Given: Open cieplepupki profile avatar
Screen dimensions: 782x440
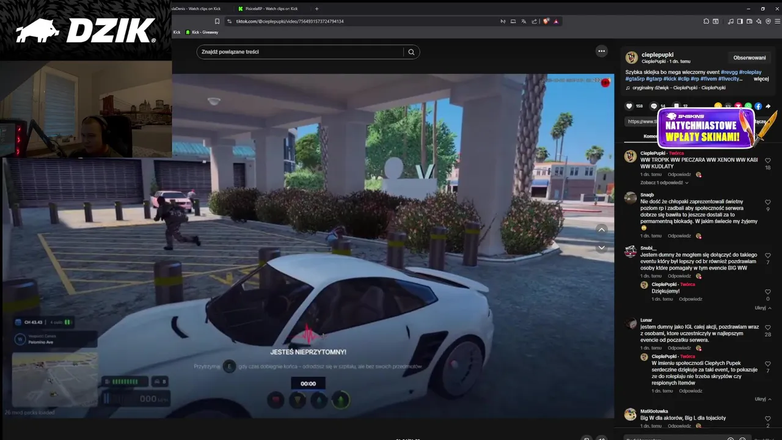Looking at the screenshot, I should pos(632,57).
